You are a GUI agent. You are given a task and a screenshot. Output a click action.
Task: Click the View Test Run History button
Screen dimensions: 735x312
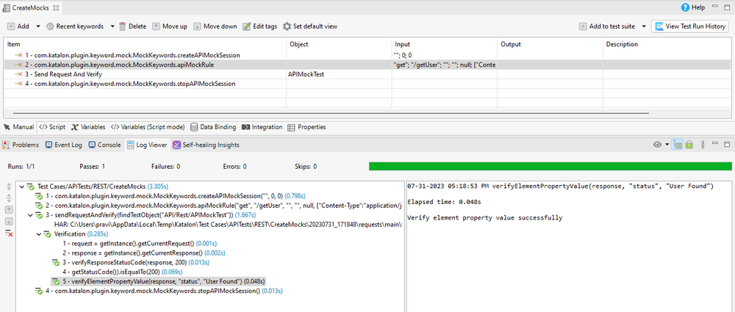point(691,26)
